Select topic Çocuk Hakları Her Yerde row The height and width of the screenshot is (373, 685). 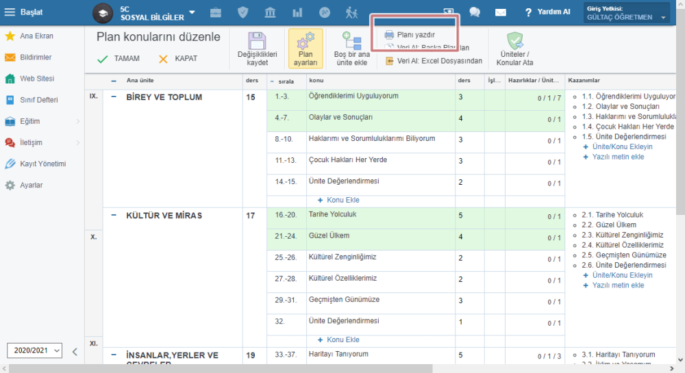[348, 160]
